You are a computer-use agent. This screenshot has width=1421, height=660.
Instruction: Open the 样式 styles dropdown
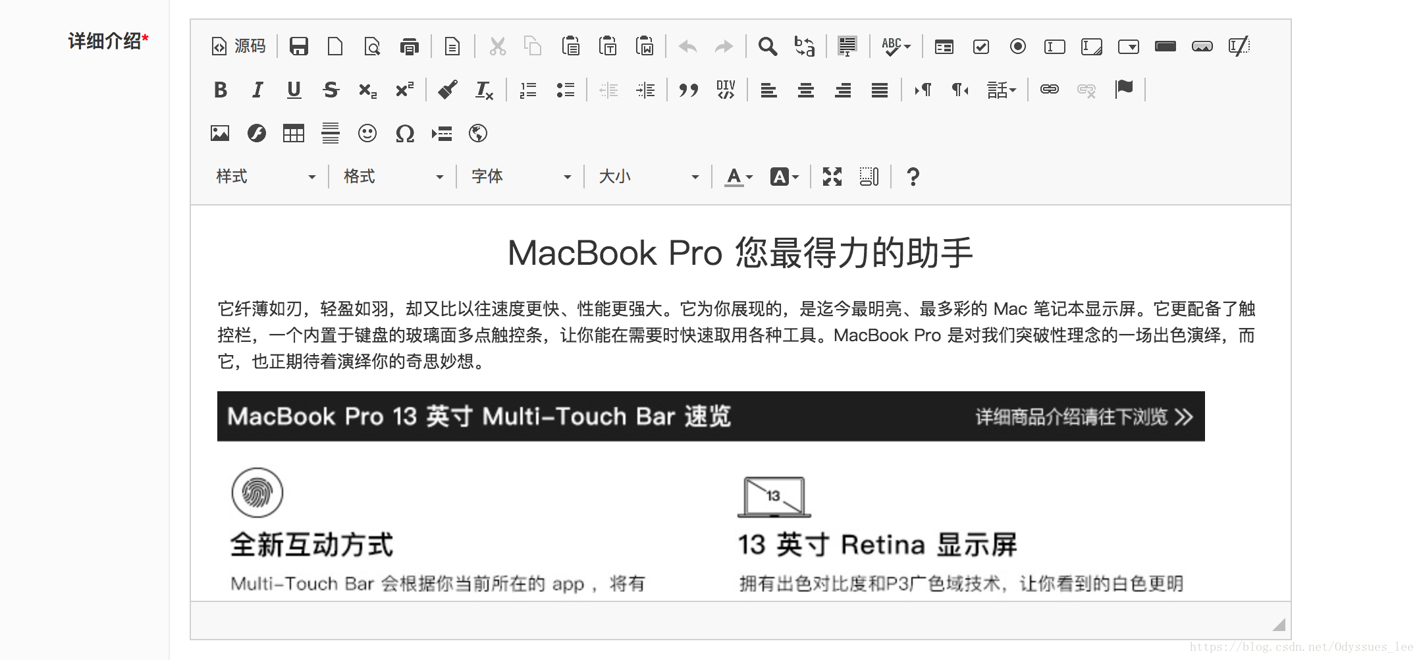(266, 177)
